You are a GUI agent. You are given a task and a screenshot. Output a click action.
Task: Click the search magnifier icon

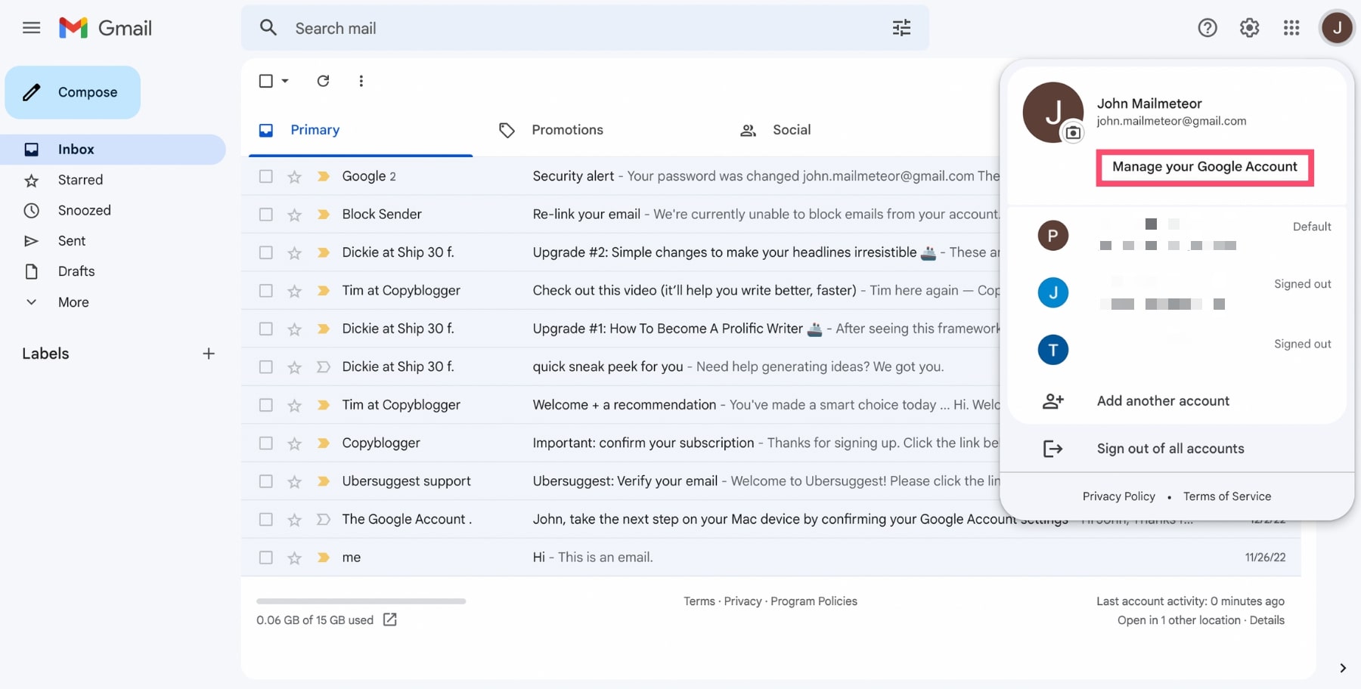click(x=268, y=28)
